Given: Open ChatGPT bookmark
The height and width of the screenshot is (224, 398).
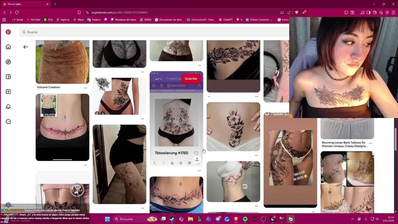Looking at the screenshot, I should click(x=226, y=20).
